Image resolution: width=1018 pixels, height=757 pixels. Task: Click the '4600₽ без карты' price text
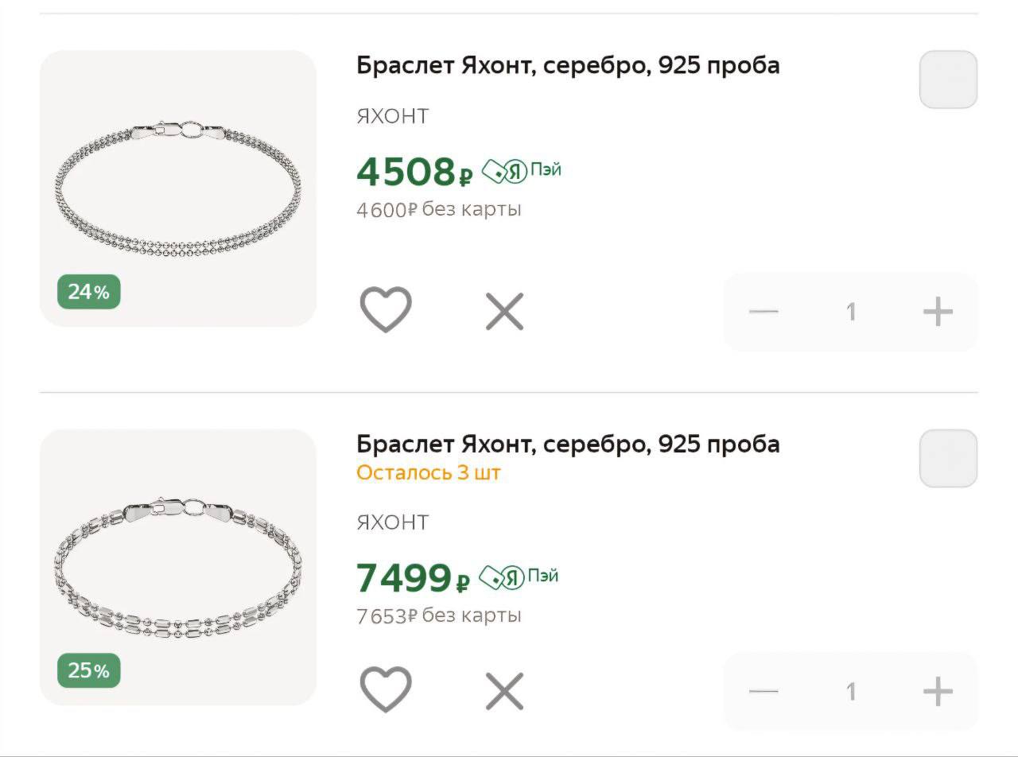(439, 209)
